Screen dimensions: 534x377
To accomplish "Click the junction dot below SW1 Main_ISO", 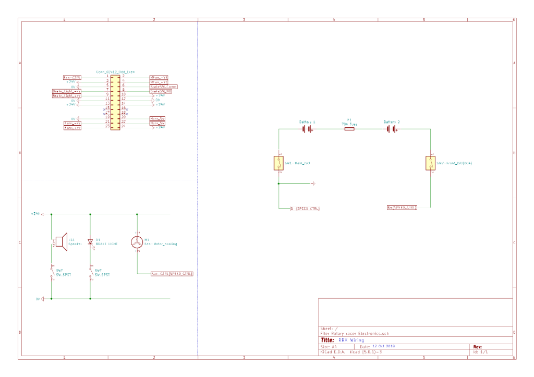I will (278, 184).
